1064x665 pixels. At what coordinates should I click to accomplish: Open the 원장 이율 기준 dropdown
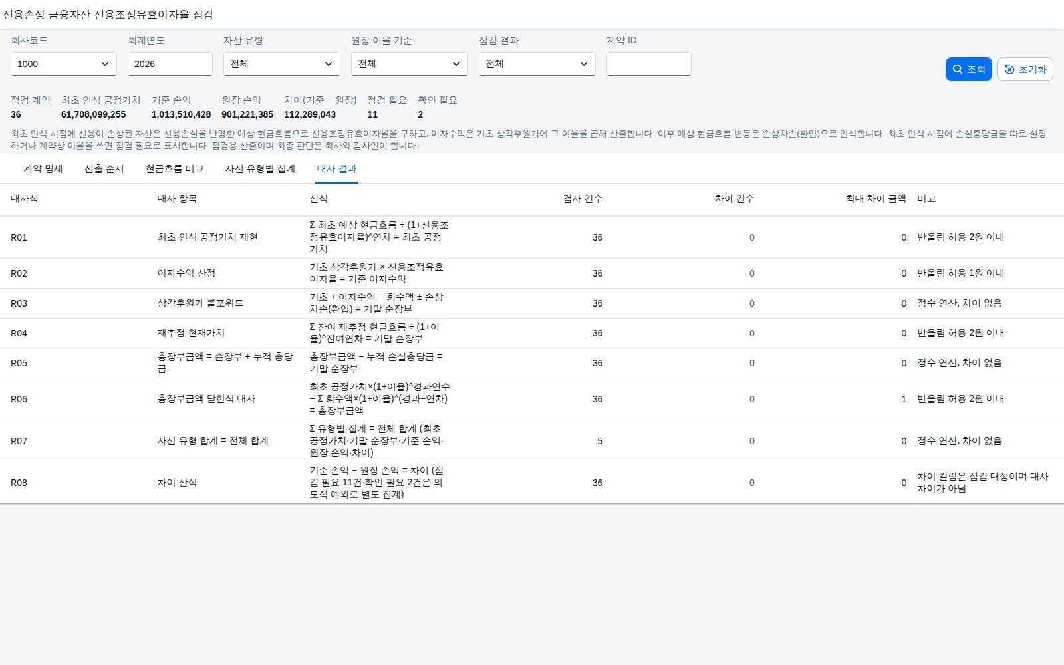tap(410, 64)
